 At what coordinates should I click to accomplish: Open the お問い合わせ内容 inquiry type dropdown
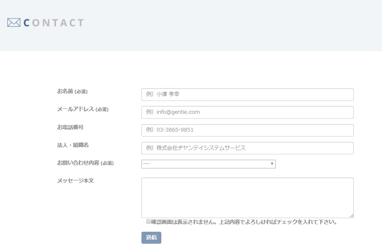click(x=208, y=164)
